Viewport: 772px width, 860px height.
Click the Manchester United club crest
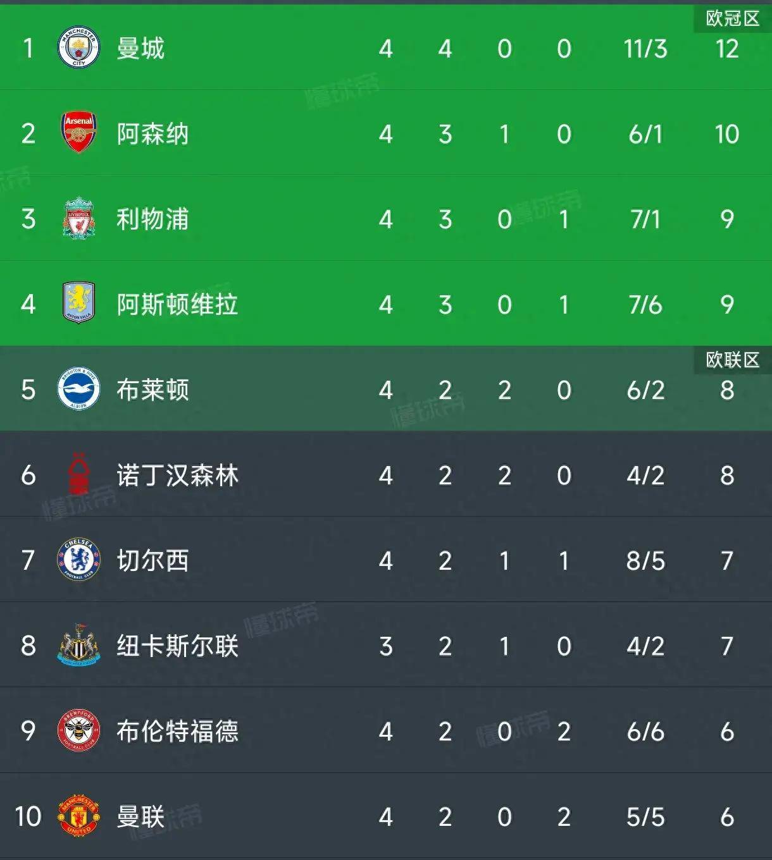(78, 816)
